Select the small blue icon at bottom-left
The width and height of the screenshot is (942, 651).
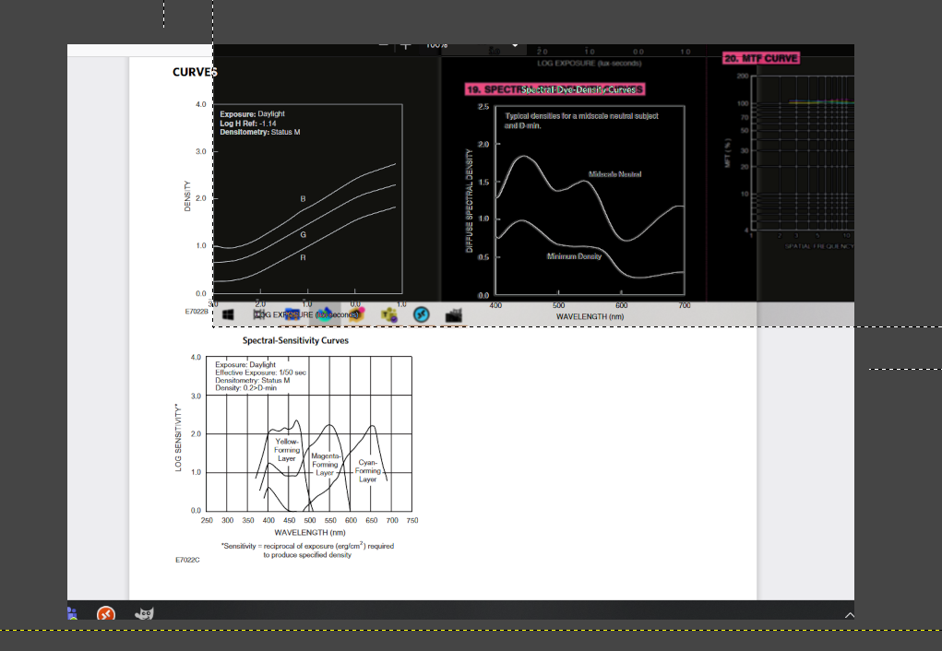click(72, 612)
